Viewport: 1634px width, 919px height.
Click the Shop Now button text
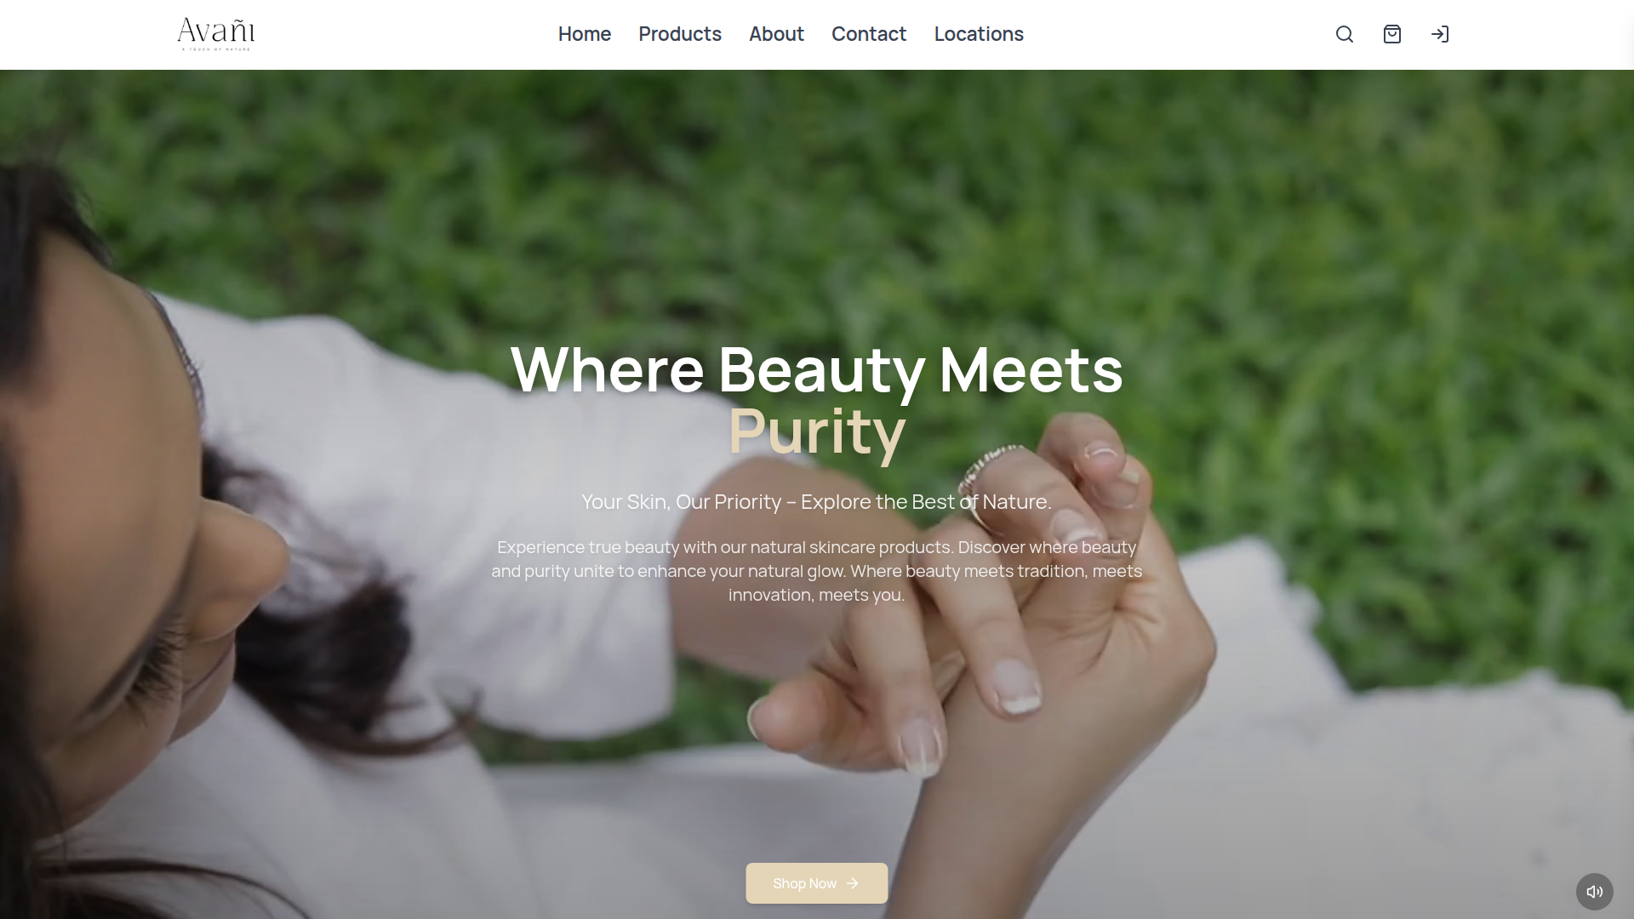pos(804,883)
